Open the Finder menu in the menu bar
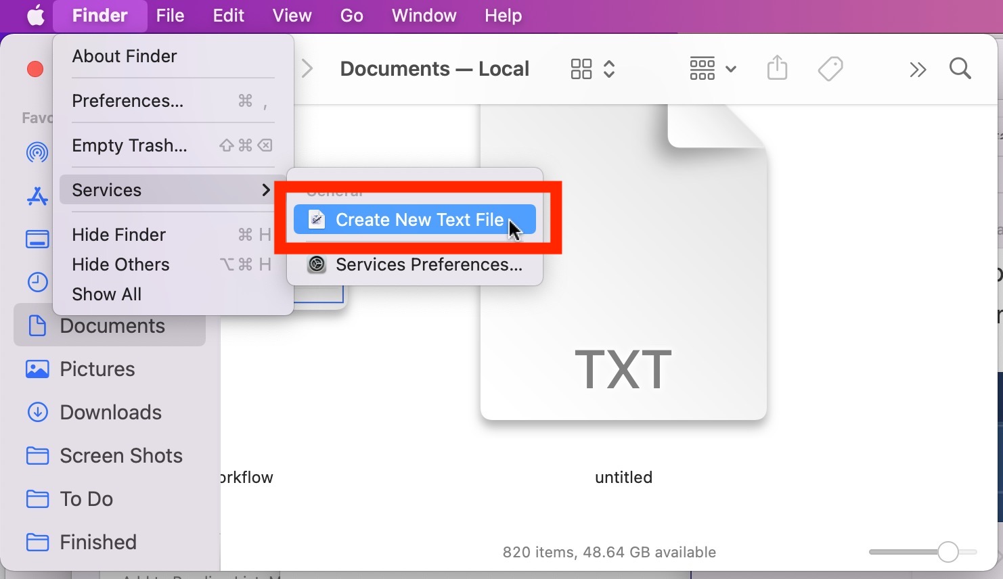 click(x=99, y=15)
